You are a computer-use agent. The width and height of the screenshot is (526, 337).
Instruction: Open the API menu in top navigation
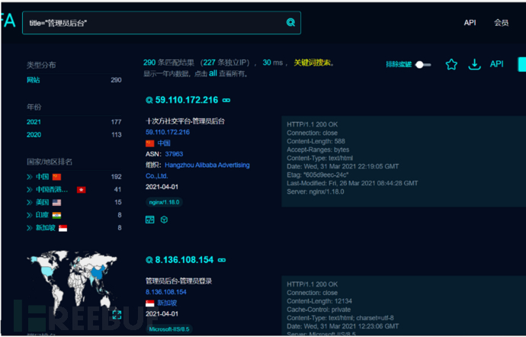(x=470, y=23)
